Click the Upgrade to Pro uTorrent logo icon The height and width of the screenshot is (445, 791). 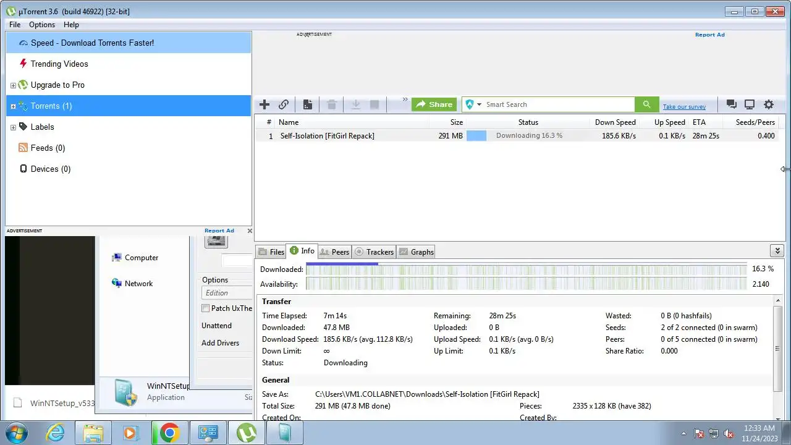point(23,85)
